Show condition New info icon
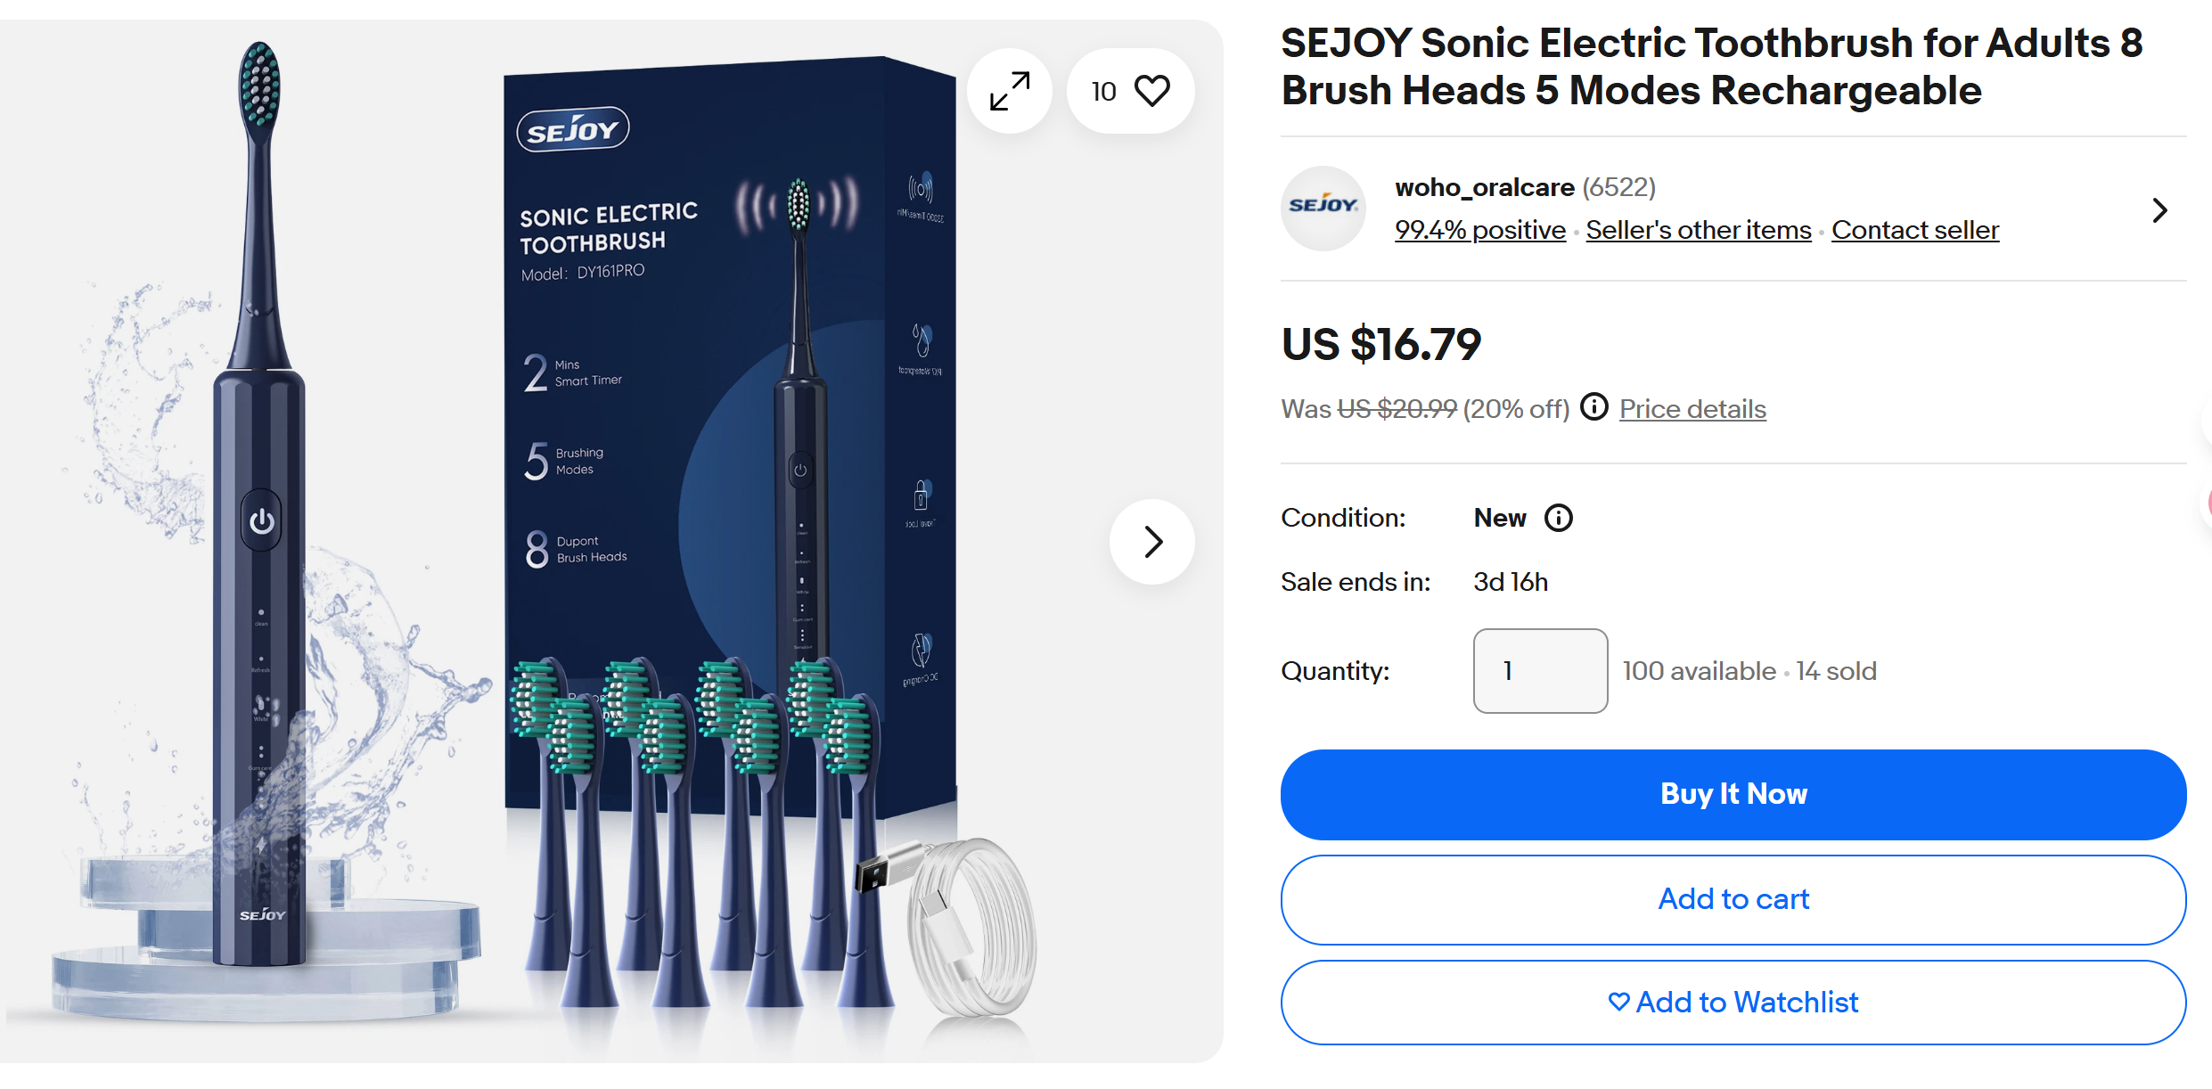The height and width of the screenshot is (1089, 2212). tap(1559, 518)
